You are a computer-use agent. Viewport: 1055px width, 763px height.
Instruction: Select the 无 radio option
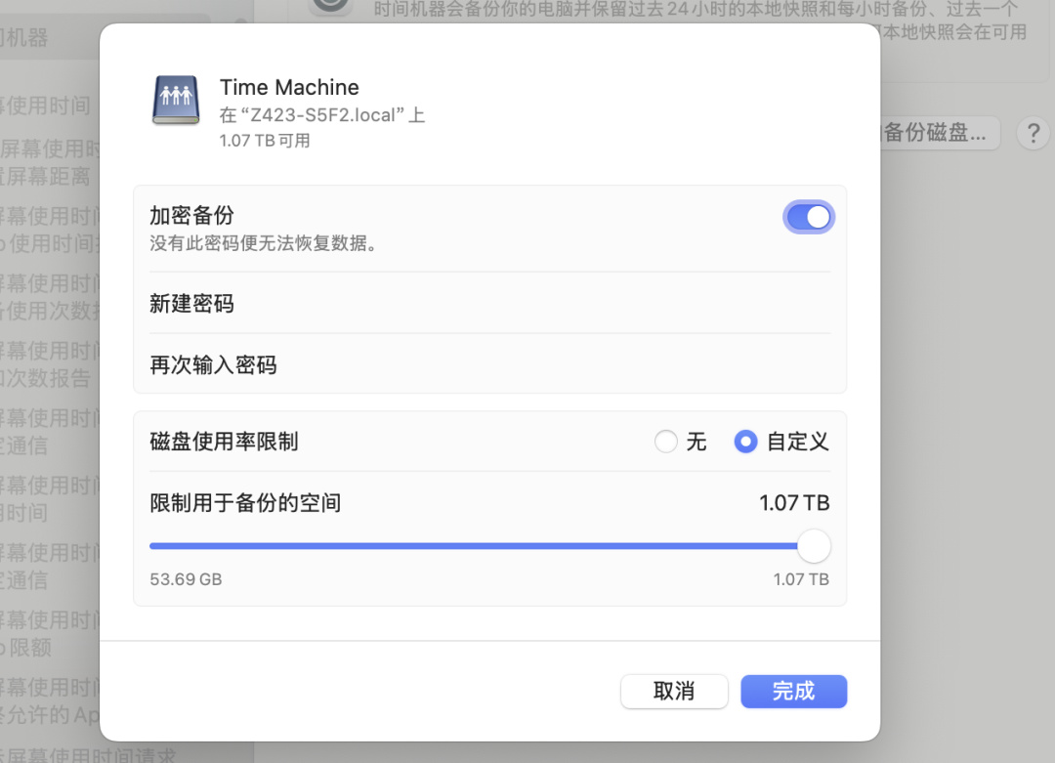[665, 442]
